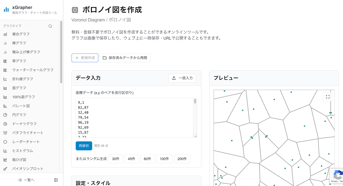The height and width of the screenshot is (186, 343).
Task: Generate 200件 random points
Action: [x=182, y=159]
